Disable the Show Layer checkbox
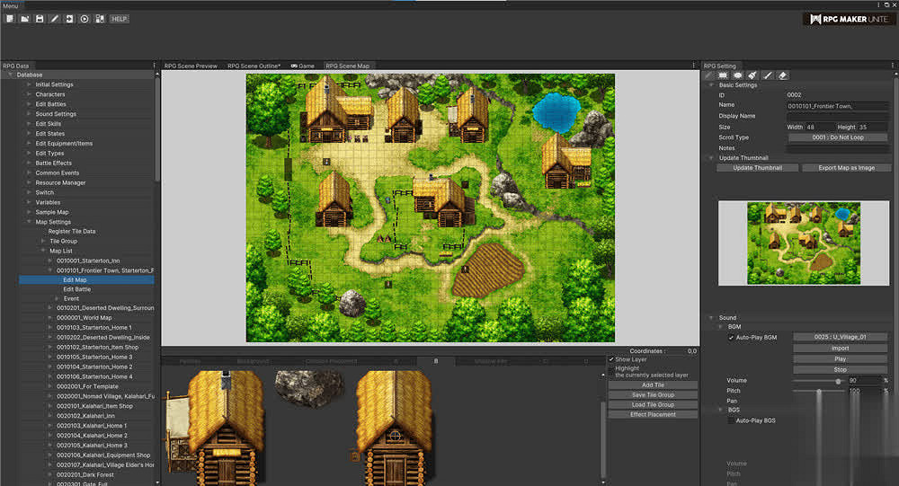 (x=611, y=359)
